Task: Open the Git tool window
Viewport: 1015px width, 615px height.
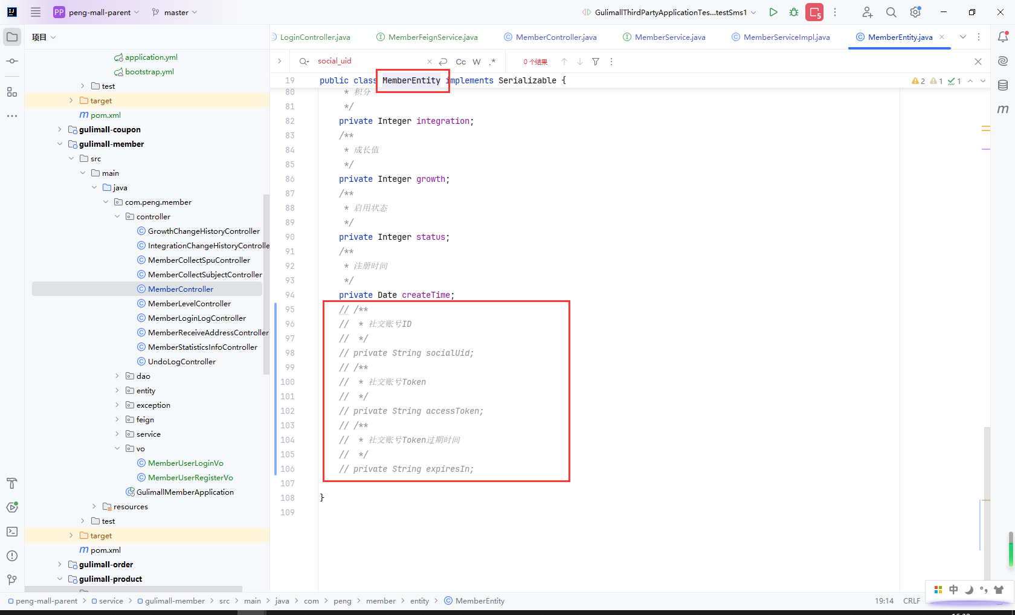Action: point(12,580)
